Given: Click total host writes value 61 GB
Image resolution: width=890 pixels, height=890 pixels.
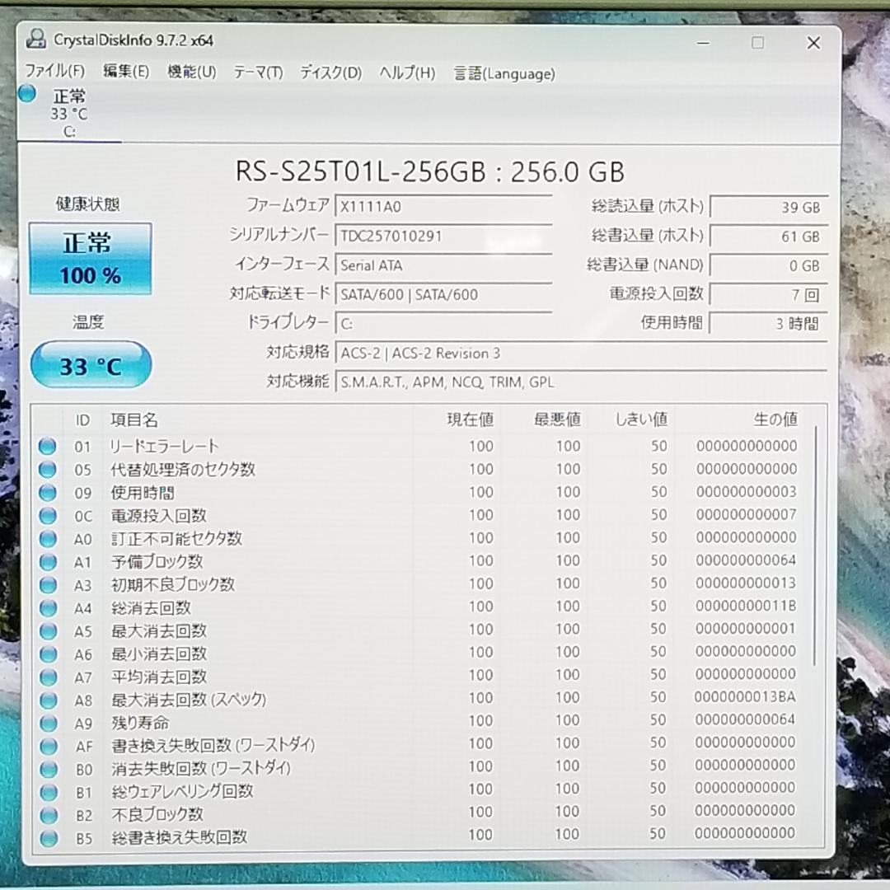Looking at the screenshot, I should pos(769,237).
